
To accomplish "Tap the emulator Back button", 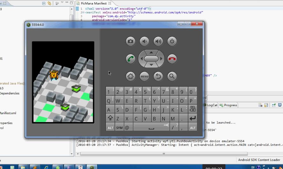I will pyautogui.click(x=158, y=76).
